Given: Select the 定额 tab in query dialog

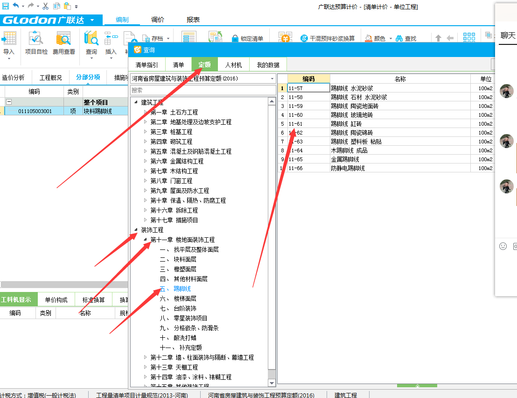Looking at the screenshot, I should pos(204,64).
